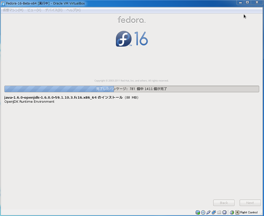264x216 pixels.
Task: Click the network adapter status icon
Action: (214, 213)
